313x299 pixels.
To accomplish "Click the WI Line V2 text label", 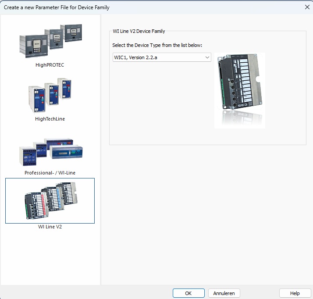I will [x=50, y=227].
